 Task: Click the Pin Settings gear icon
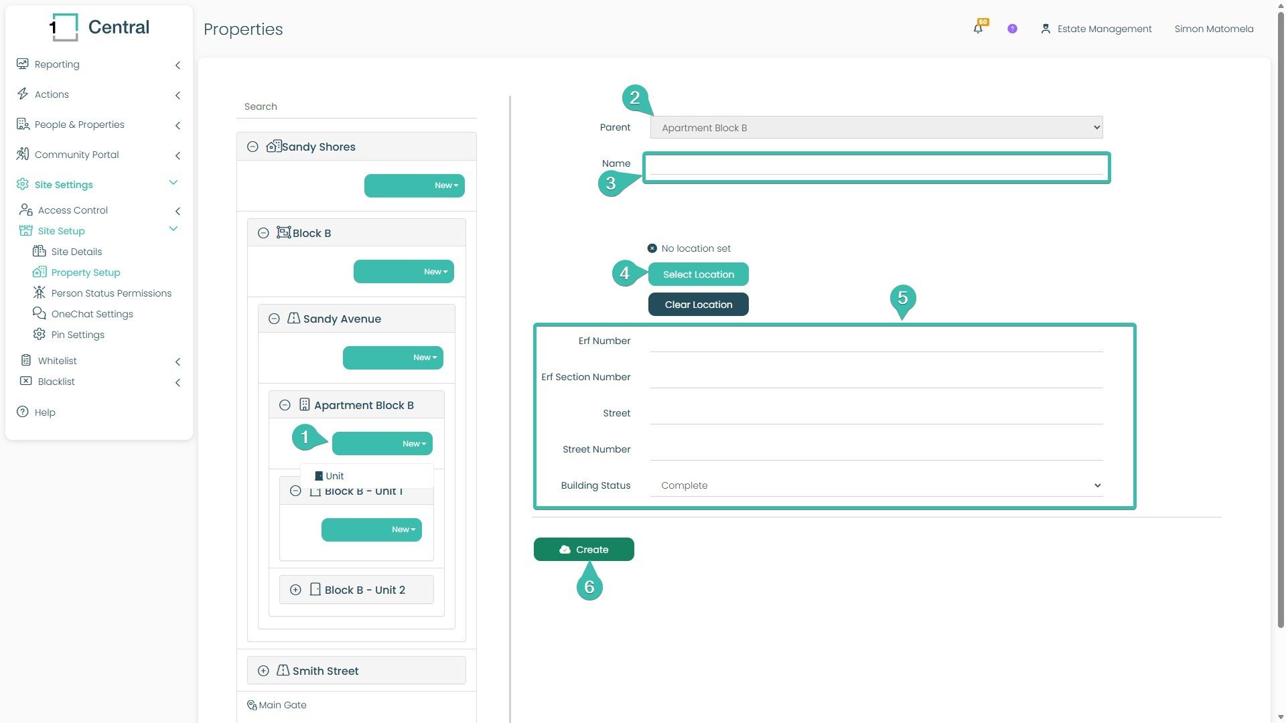[x=40, y=334]
